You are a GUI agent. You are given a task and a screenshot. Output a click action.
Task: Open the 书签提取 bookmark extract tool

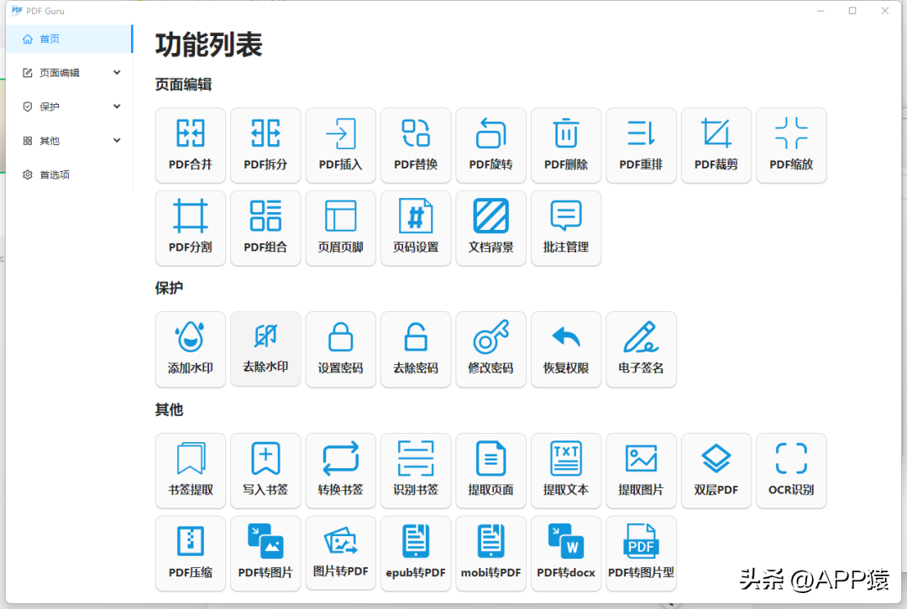(x=191, y=471)
